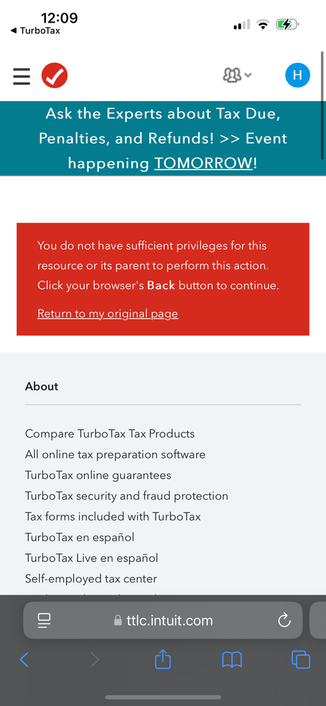Screen dimensions: 326x706
Task: Reload the page with refresh icon
Action: (x=284, y=620)
